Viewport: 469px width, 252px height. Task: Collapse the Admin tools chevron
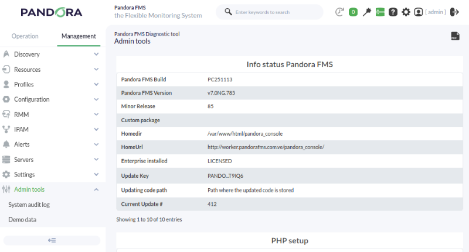pyautogui.click(x=96, y=189)
